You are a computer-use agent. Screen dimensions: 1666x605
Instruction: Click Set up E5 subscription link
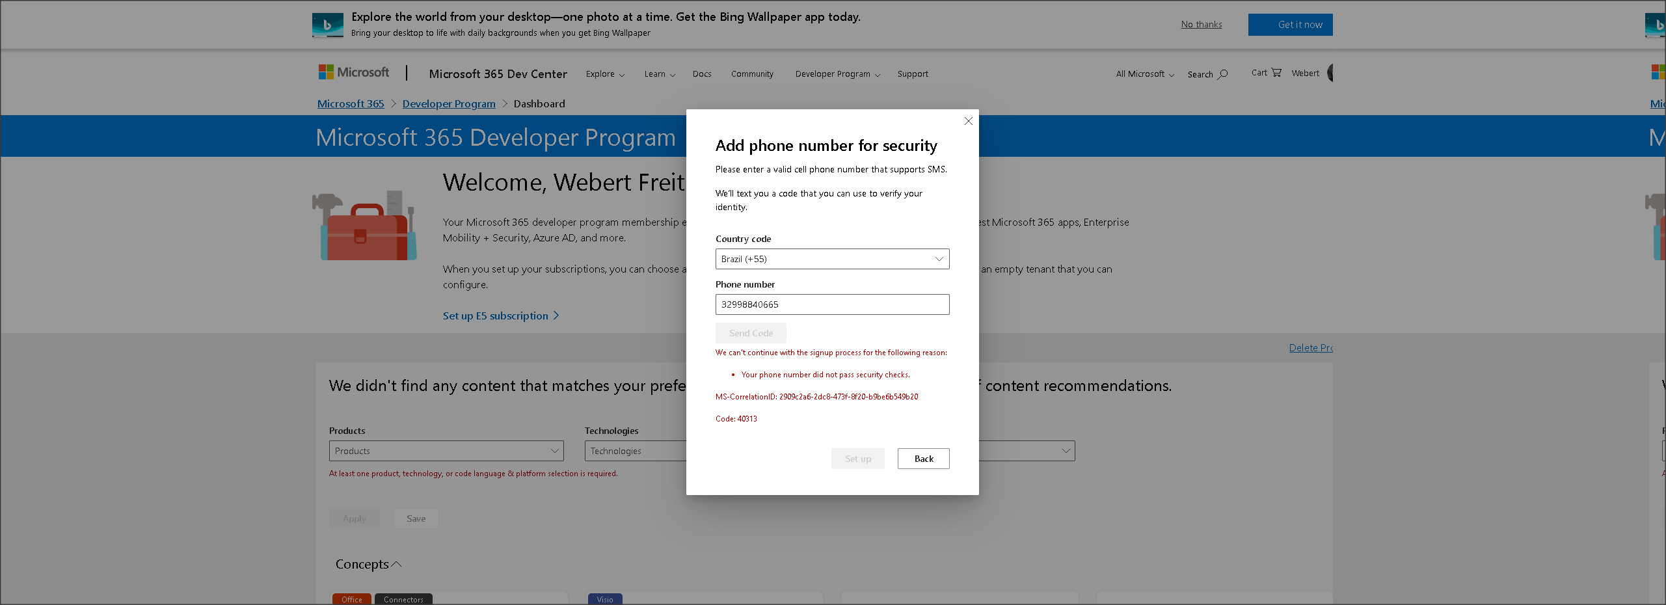(x=501, y=316)
